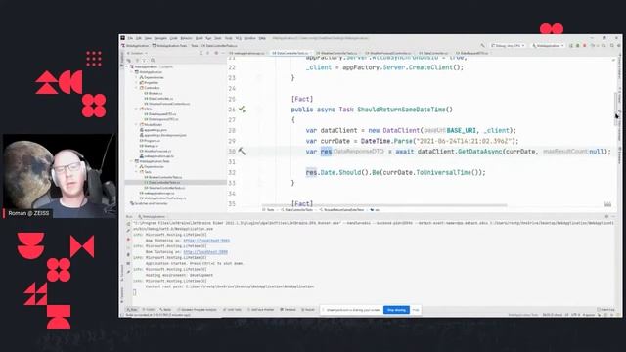
Task: Open the View menu
Action: tap(148, 38)
